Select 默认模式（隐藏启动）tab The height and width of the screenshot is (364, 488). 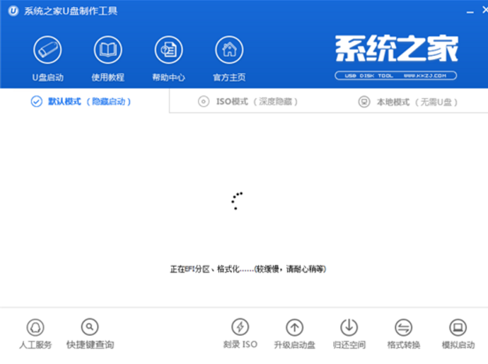click(81, 101)
